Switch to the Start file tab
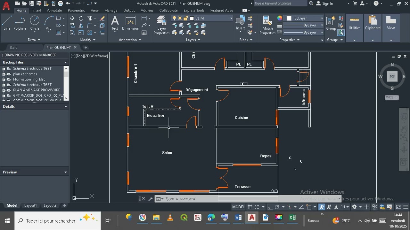 13,48
